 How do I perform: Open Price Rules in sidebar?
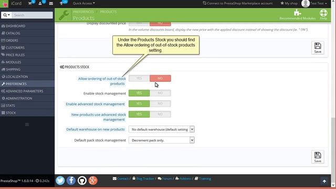(27, 55)
